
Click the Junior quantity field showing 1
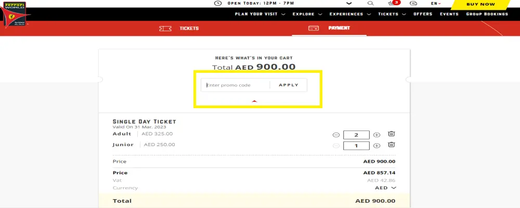pyautogui.click(x=356, y=146)
